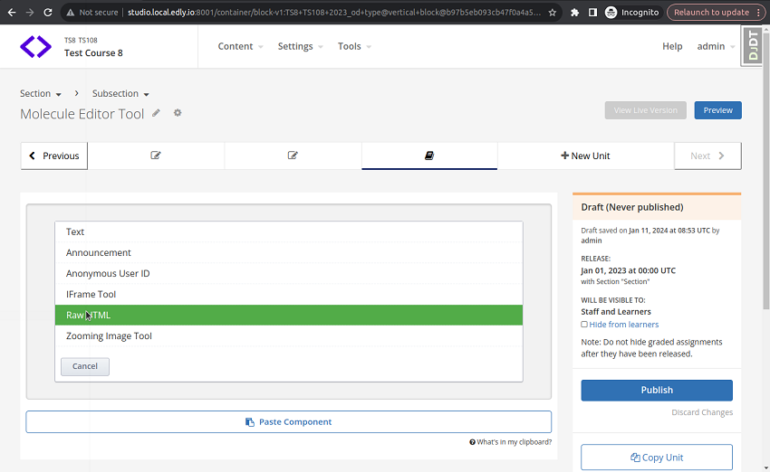Open Chrome three-dot menu
The height and width of the screenshot is (472, 770).
[759, 13]
